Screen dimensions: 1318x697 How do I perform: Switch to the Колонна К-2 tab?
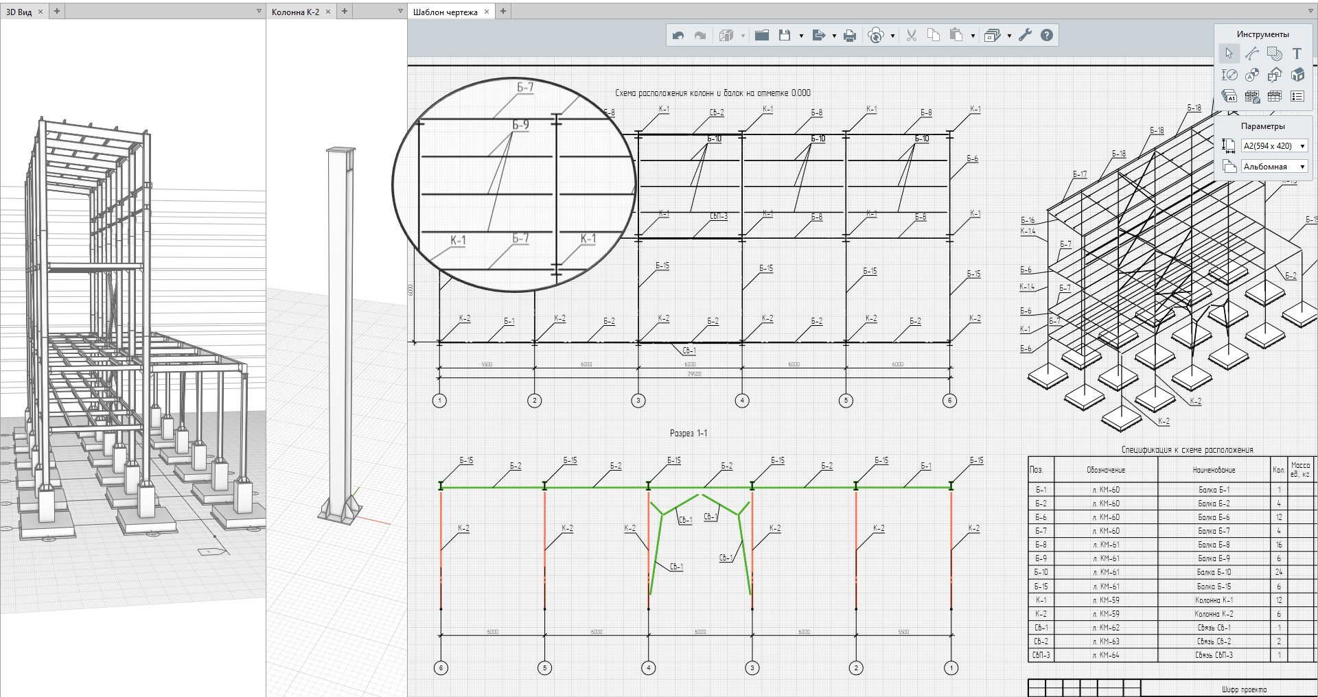coord(295,12)
